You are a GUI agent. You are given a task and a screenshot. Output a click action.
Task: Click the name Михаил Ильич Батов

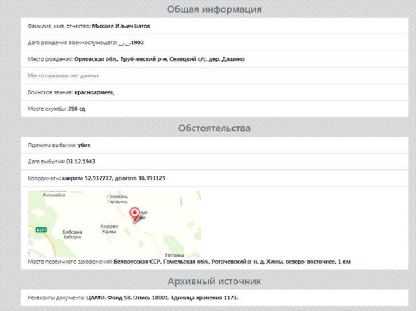pos(121,26)
